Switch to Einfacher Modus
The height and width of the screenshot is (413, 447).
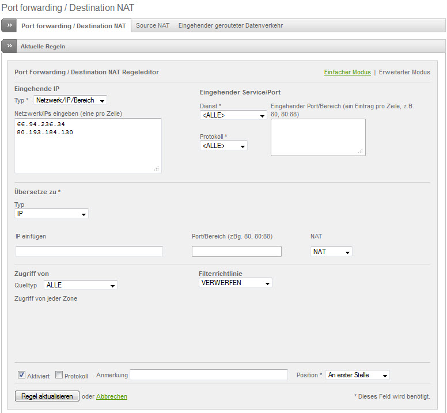point(347,73)
